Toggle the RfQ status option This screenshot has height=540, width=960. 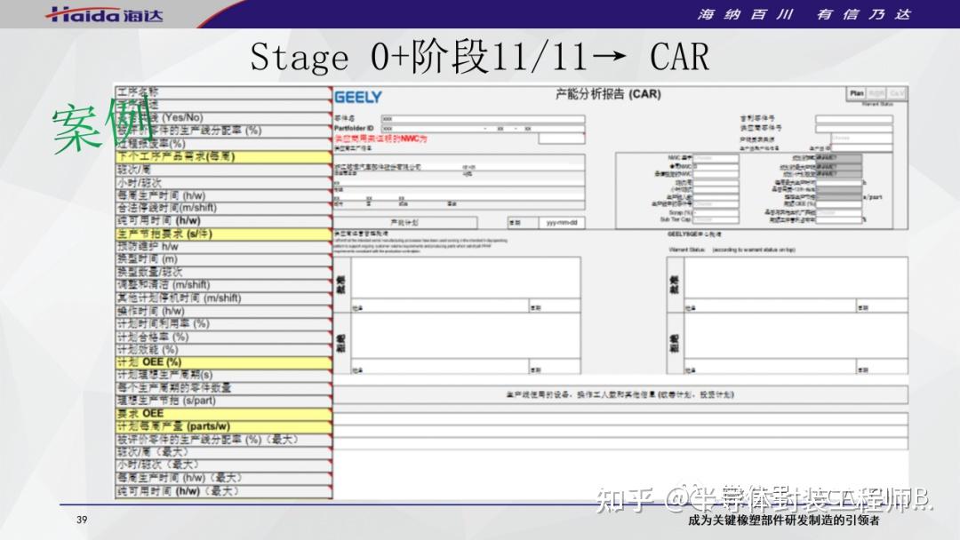click(876, 92)
